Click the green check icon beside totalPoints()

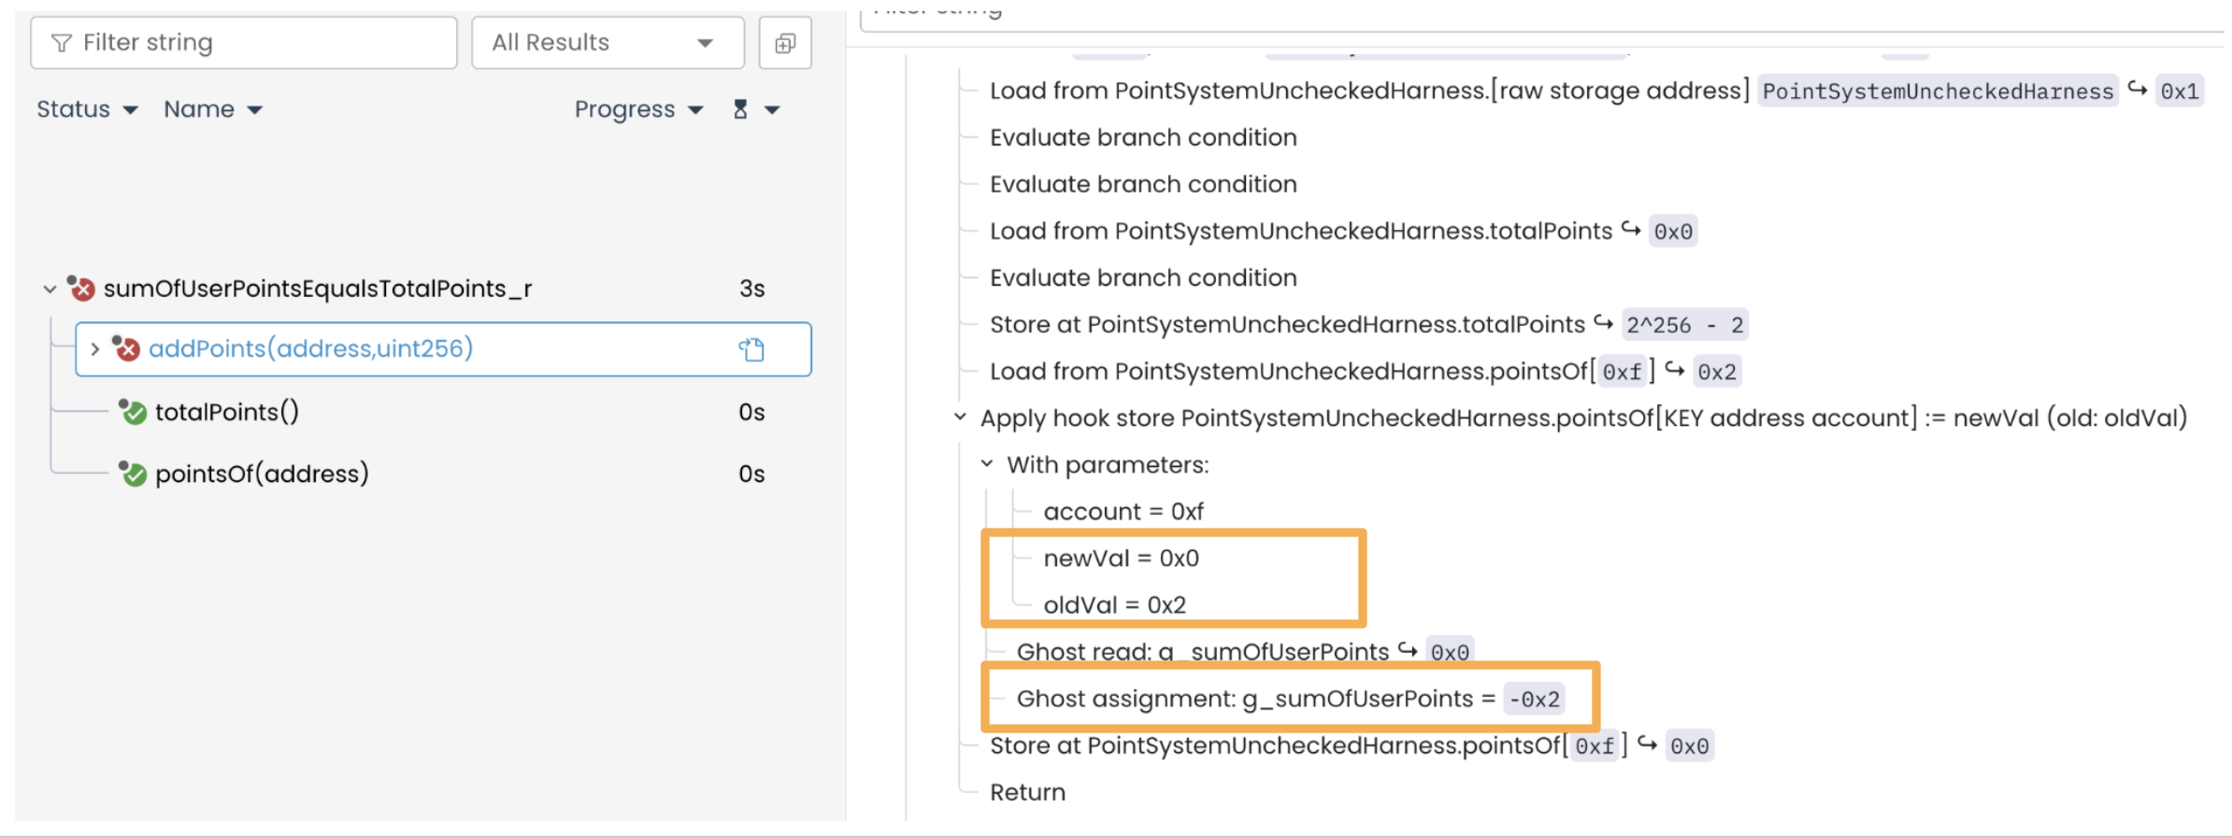click(134, 412)
